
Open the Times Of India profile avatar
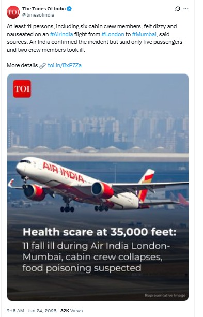(13, 12)
